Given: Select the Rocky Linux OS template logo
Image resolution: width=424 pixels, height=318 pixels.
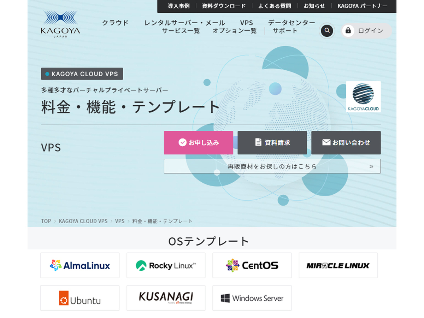Looking at the screenshot, I should (166, 265).
